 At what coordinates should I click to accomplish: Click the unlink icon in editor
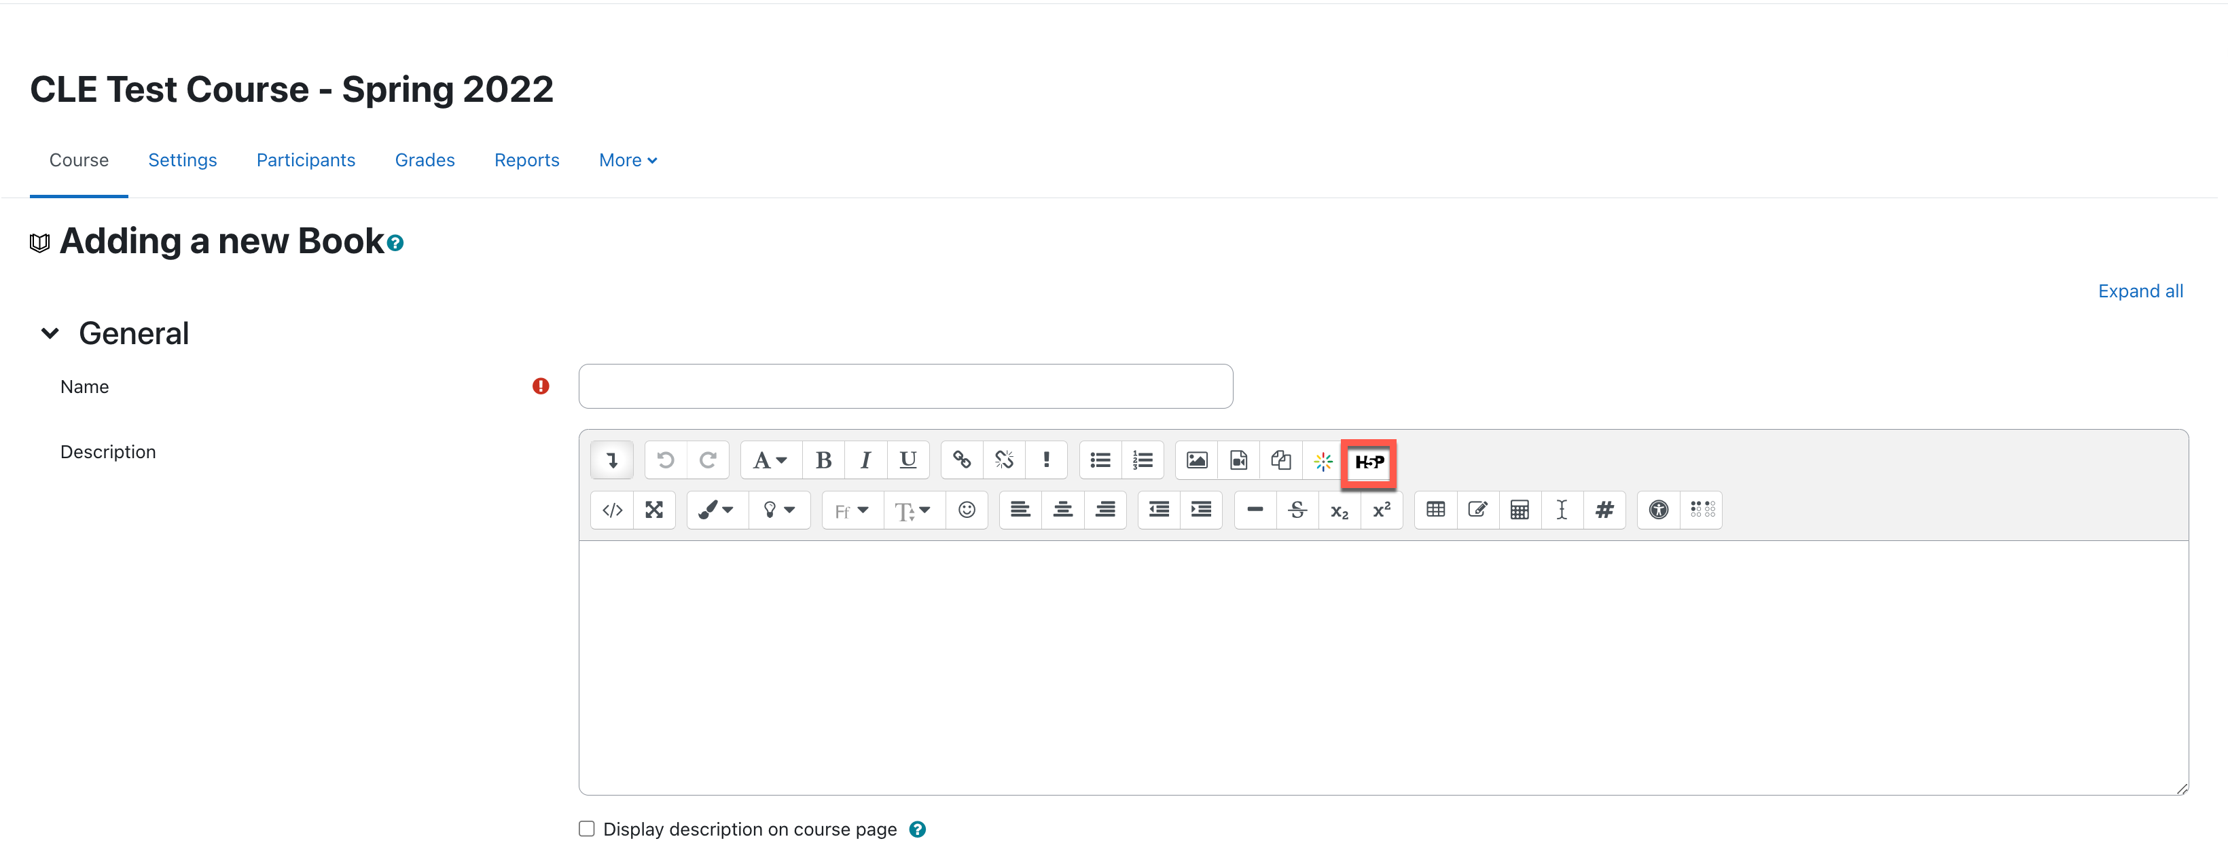click(1003, 460)
